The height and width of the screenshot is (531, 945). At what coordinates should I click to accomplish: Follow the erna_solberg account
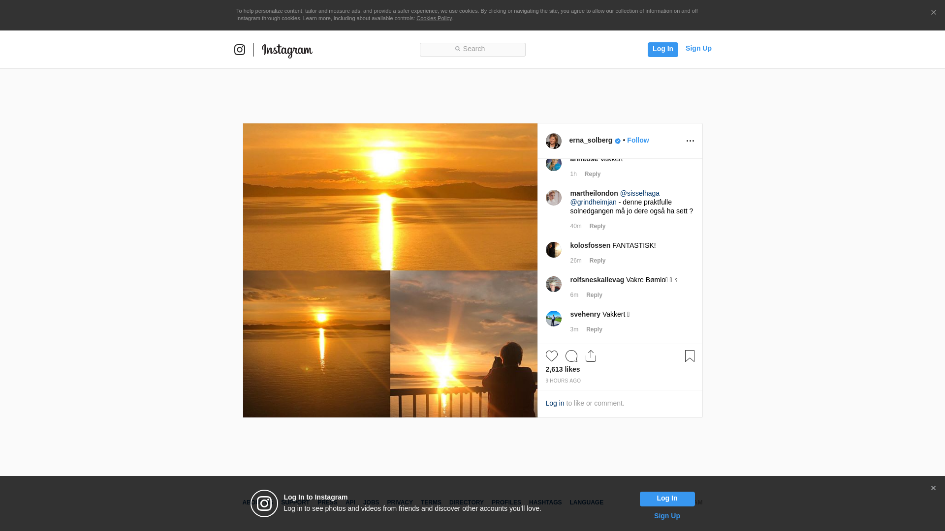pyautogui.click(x=637, y=140)
